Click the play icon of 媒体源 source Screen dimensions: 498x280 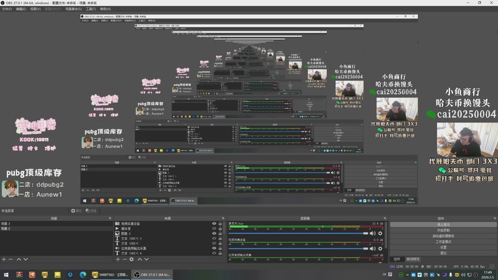point(117,228)
